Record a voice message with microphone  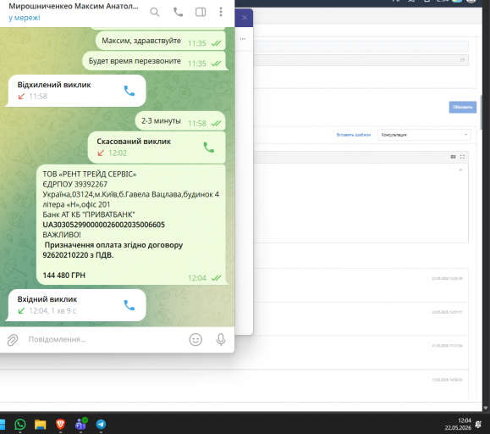tap(221, 340)
